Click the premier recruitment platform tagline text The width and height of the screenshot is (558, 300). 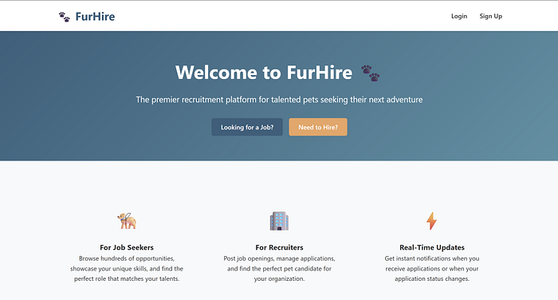[279, 100]
